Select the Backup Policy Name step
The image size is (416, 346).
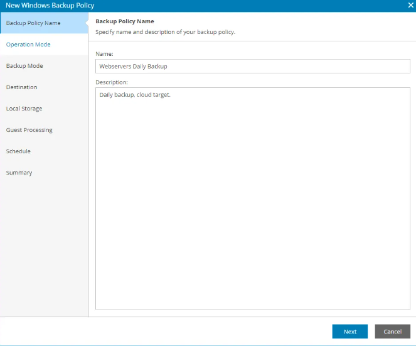[x=33, y=23]
